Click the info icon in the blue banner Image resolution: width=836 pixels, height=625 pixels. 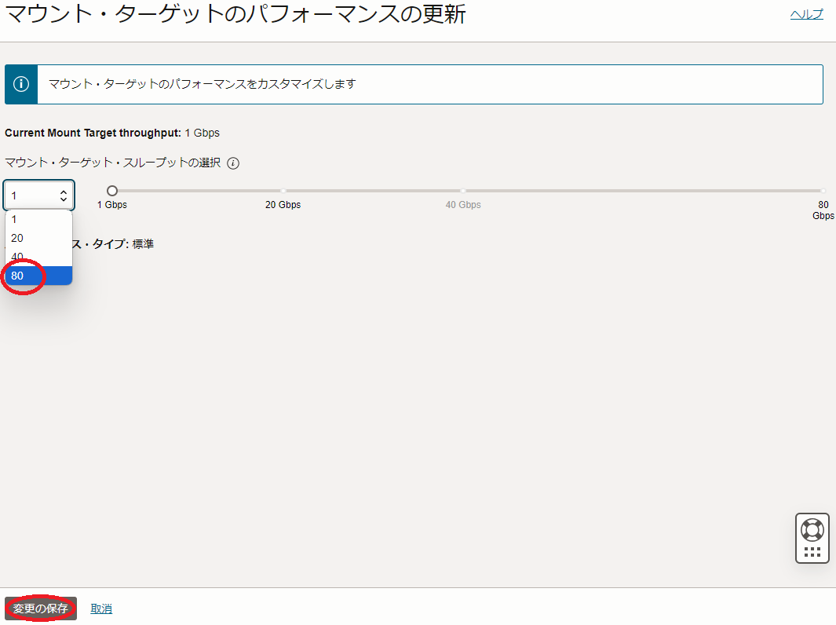21,84
